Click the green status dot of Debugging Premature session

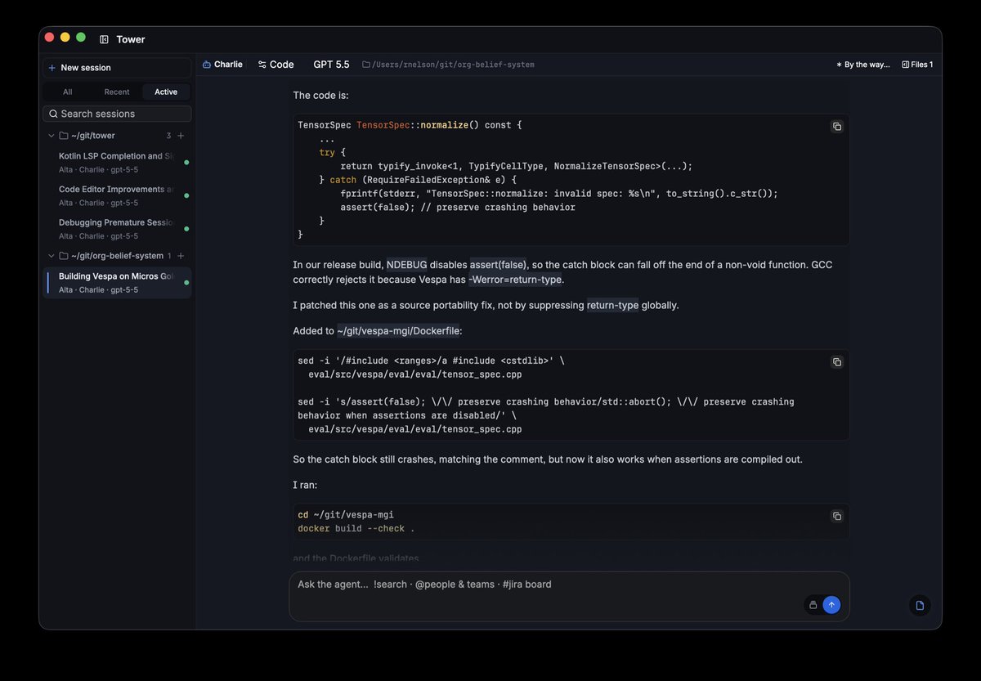click(x=186, y=229)
